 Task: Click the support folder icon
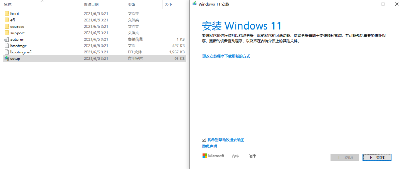pyautogui.click(x=7, y=33)
